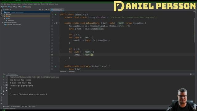Click feistel in the navigation bar
The image size is (197, 111).
tap(4, 7)
